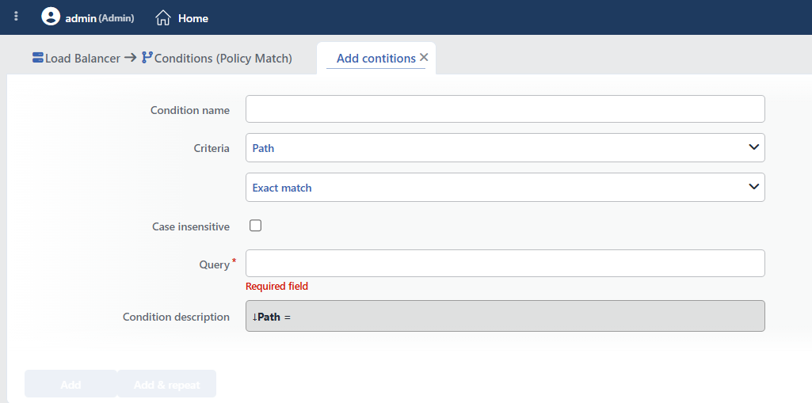Click the Condition name label
This screenshot has width=812, height=403.
(190, 110)
